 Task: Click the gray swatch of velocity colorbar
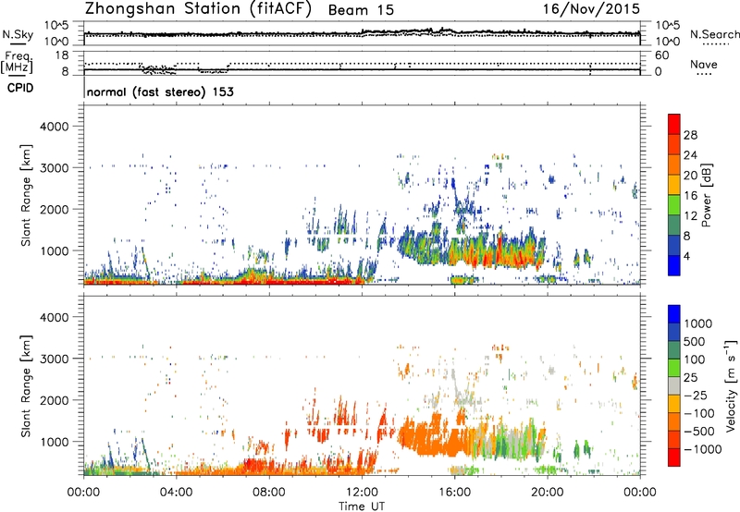[674, 385]
